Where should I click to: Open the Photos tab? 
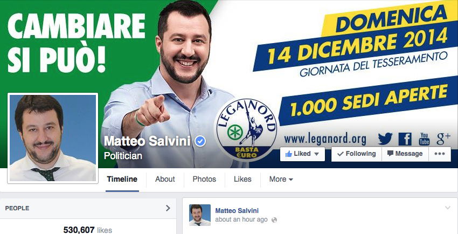click(x=204, y=180)
